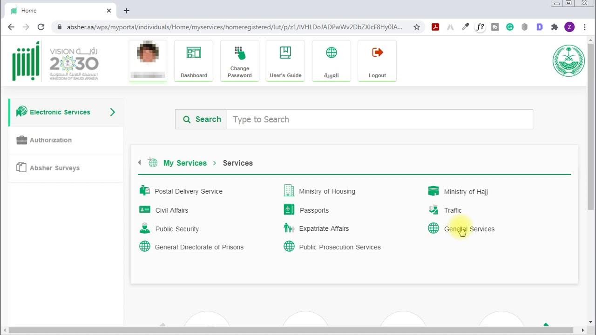Image resolution: width=596 pixels, height=335 pixels.
Task: Open Postal Delivery Service link
Action: point(189,191)
